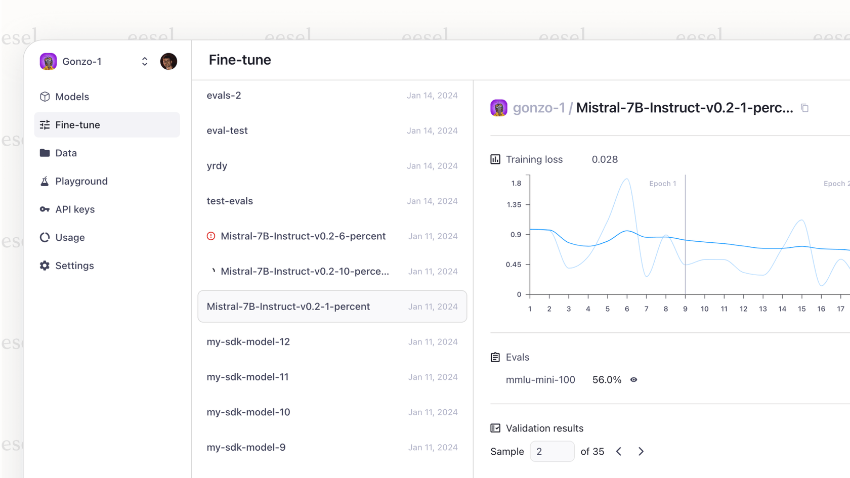Select the gonzo-1 breadcrumb link
850x478 pixels.
click(x=540, y=108)
